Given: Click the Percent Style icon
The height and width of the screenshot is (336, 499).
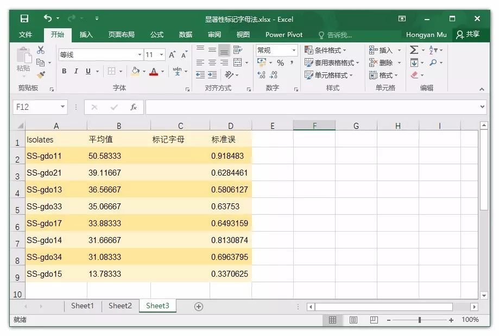Looking at the screenshot, I should point(280,63).
